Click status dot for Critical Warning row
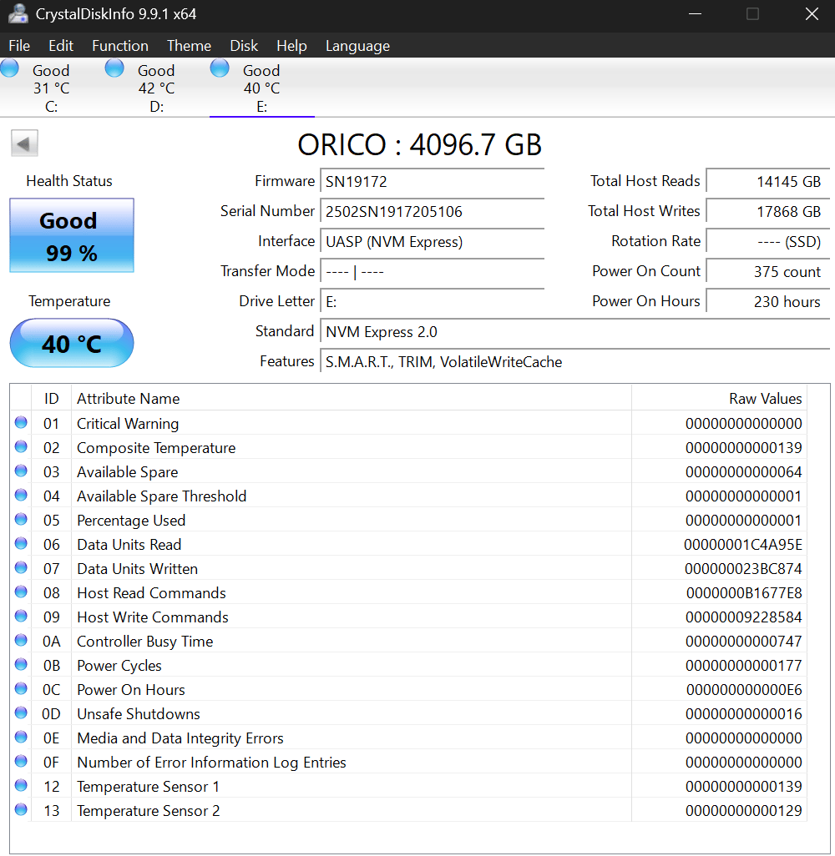 21,422
